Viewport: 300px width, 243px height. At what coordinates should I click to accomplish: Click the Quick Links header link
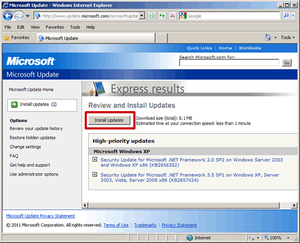[x=199, y=48]
